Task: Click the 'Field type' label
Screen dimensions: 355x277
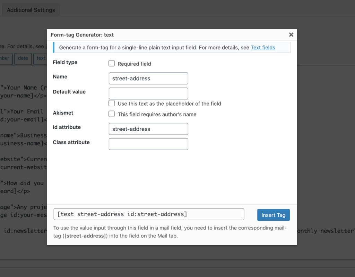Action: click(65, 62)
